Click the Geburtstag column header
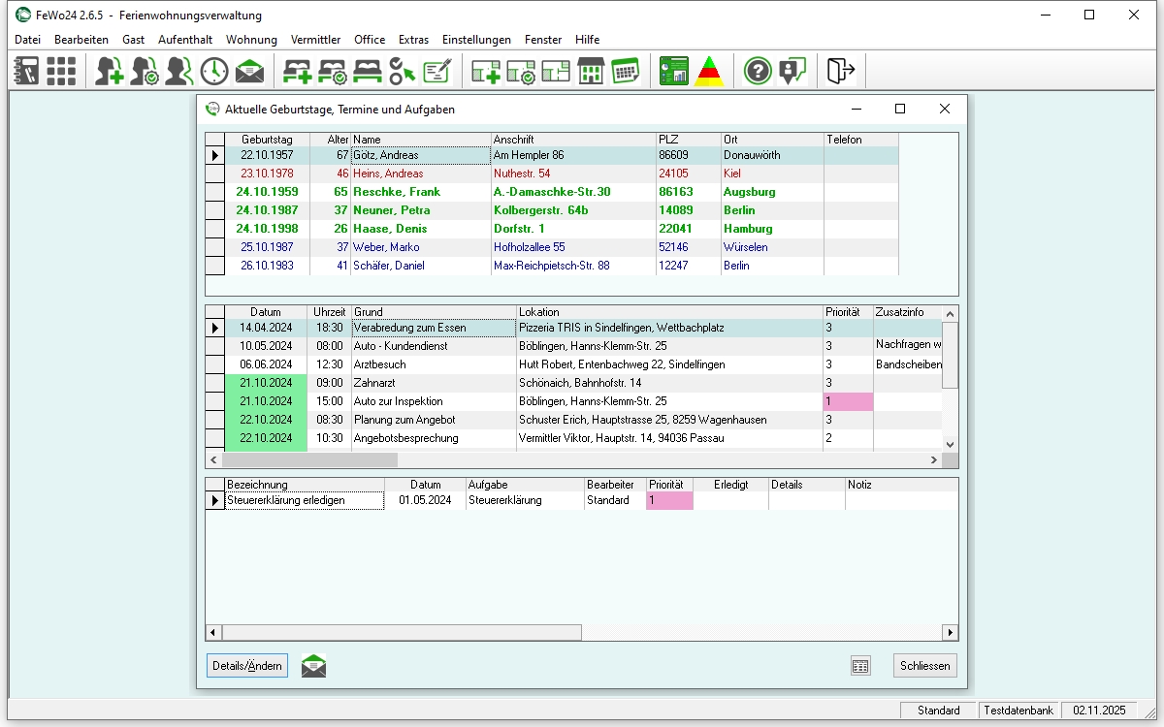The height and width of the screenshot is (727, 1164). (267, 140)
